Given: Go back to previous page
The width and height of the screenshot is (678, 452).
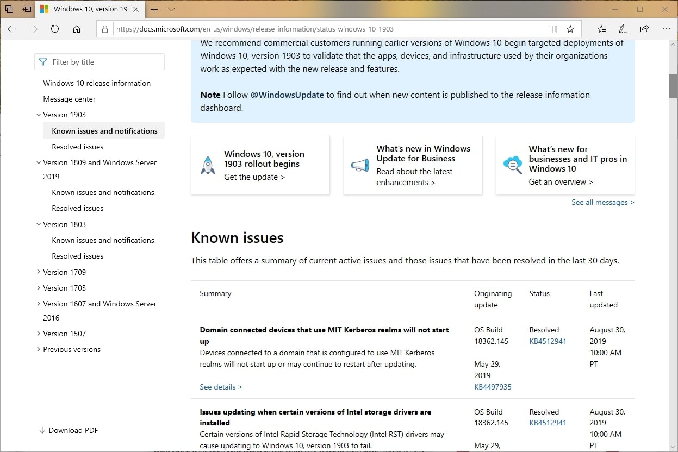Looking at the screenshot, I should pyautogui.click(x=12, y=29).
